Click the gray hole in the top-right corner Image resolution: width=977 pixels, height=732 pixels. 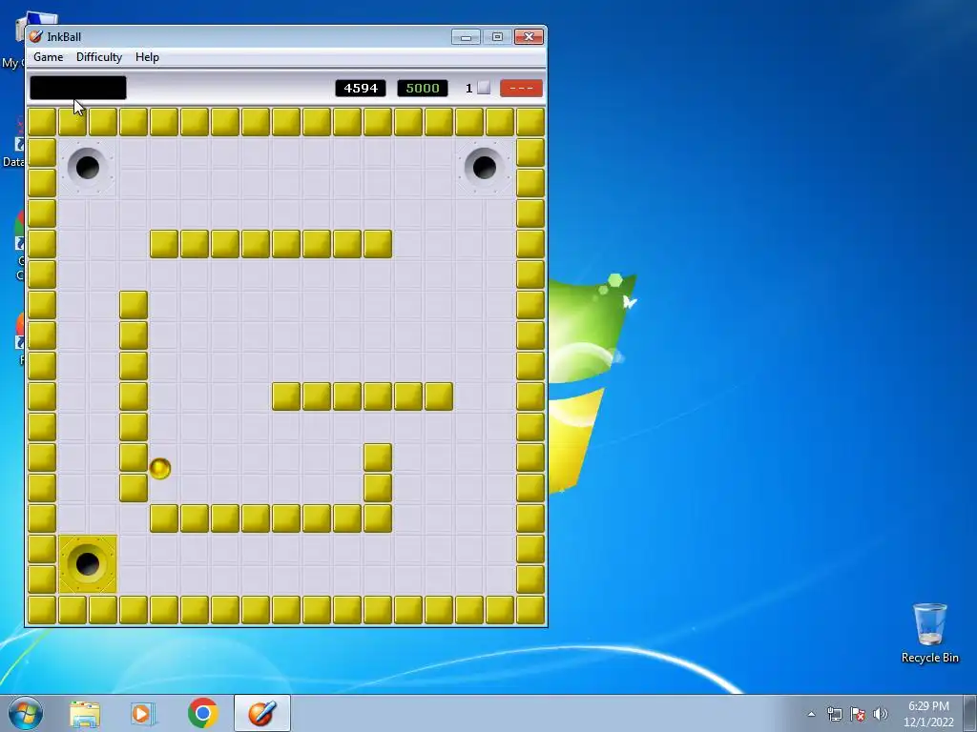click(484, 168)
